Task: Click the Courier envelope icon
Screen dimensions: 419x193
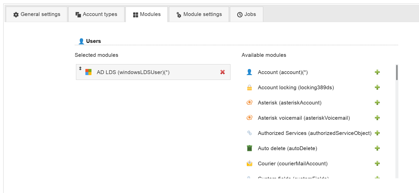Action: [250, 163]
